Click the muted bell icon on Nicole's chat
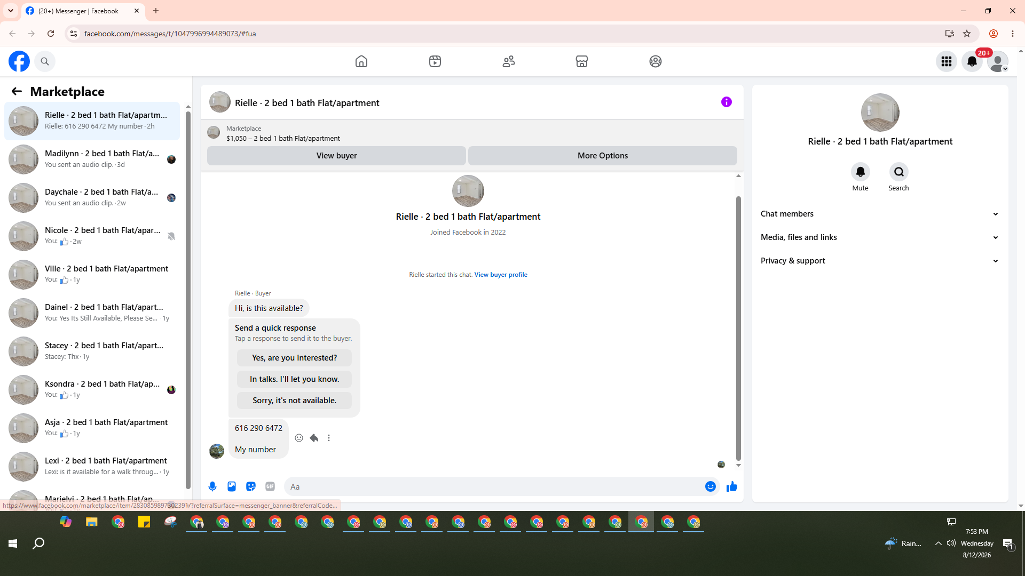 171,236
